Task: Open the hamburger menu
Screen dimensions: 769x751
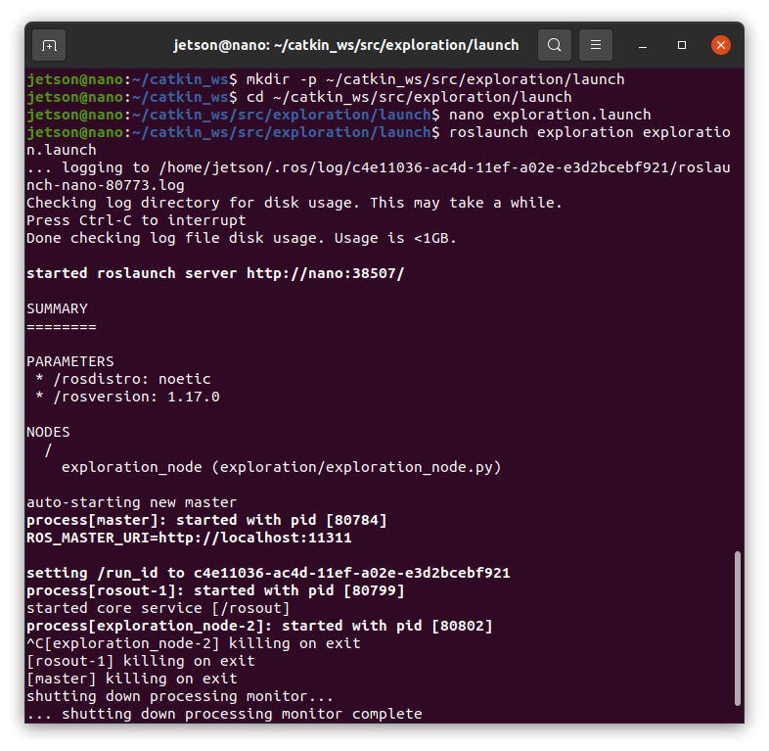Action: pyautogui.click(x=596, y=45)
